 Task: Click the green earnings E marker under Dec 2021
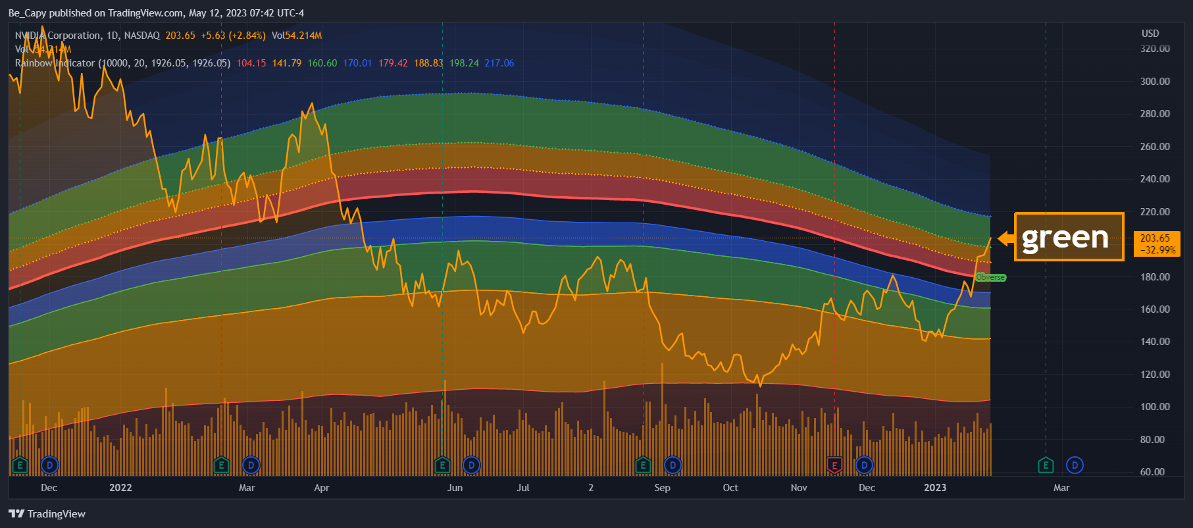[20, 465]
